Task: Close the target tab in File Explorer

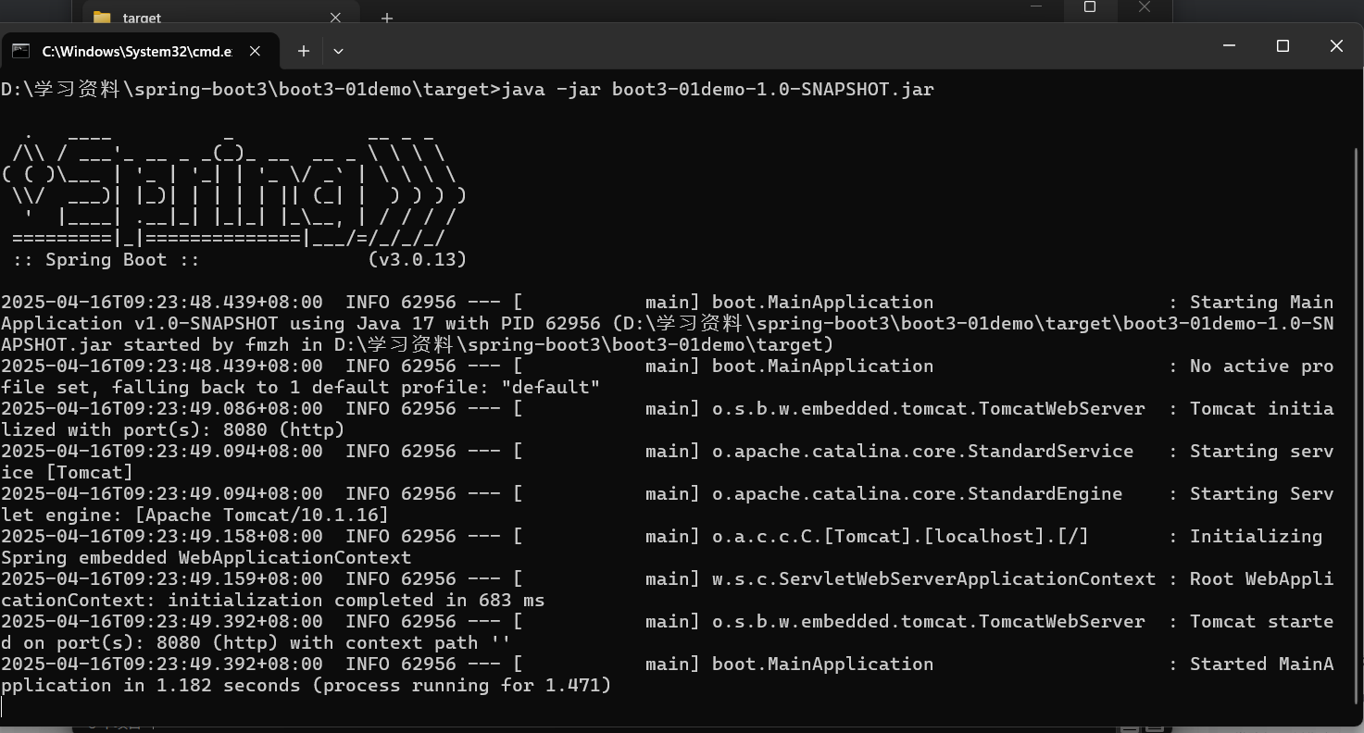Action: click(335, 17)
